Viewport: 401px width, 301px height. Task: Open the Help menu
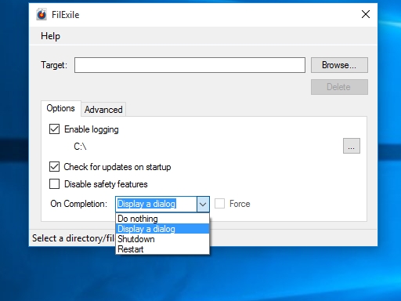[50, 36]
